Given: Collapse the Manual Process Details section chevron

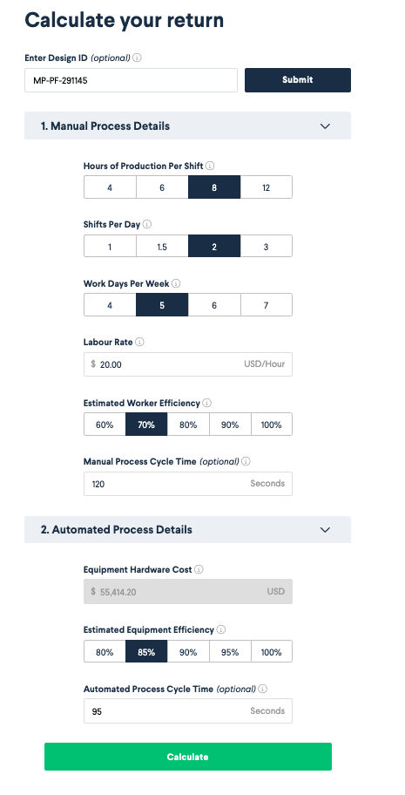Looking at the screenshot, I should point(326,126).
